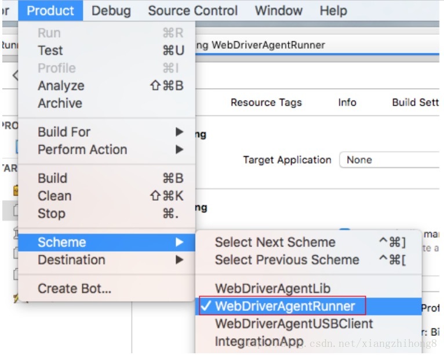The image size is (444, 355).
Task: Choose Select Previous Scheme
Action: tap(286, 260)
